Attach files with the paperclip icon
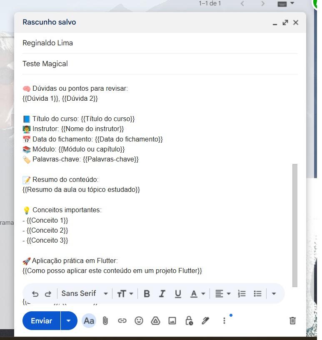This screenshot has width=322, height=340. tap(105, 321)
